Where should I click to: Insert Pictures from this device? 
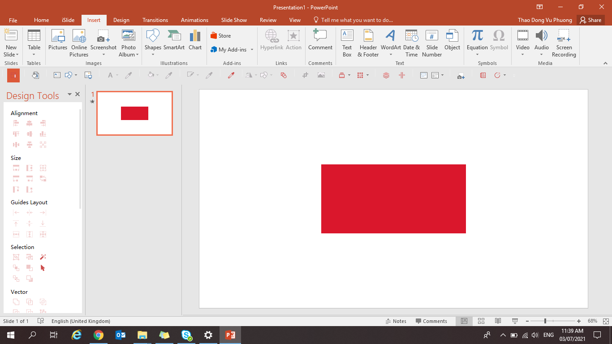[58, 40]
